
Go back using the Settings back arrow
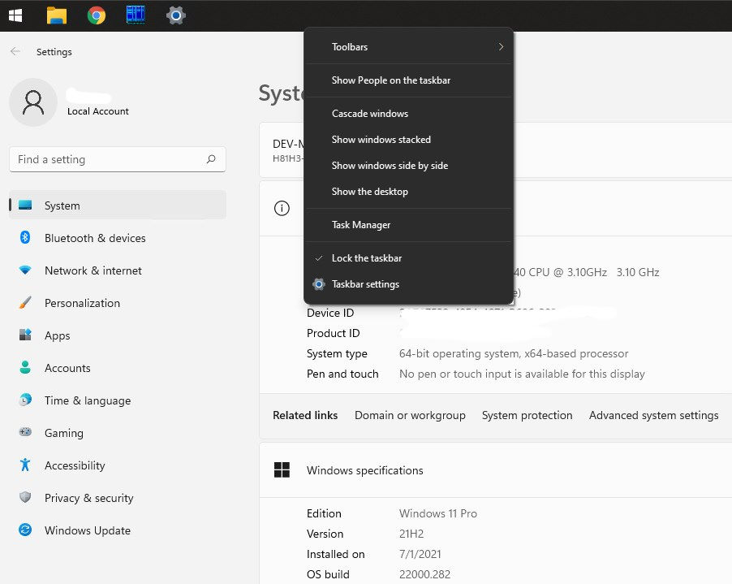15,52
